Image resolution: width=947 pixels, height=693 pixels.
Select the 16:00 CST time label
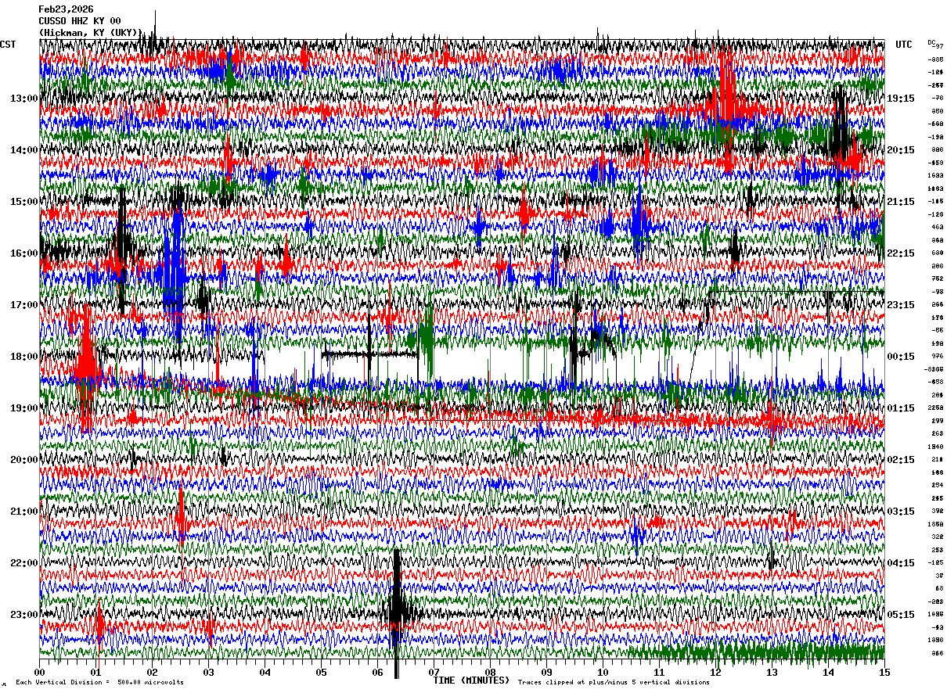click(24, 253)
